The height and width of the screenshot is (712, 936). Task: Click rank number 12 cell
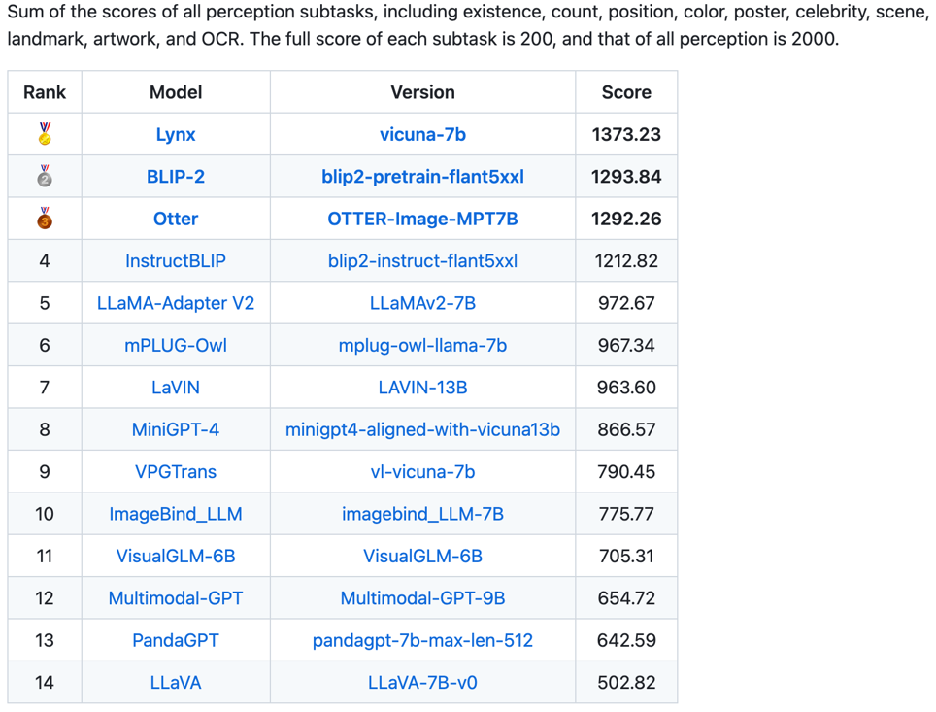click(x=45, y=598)
